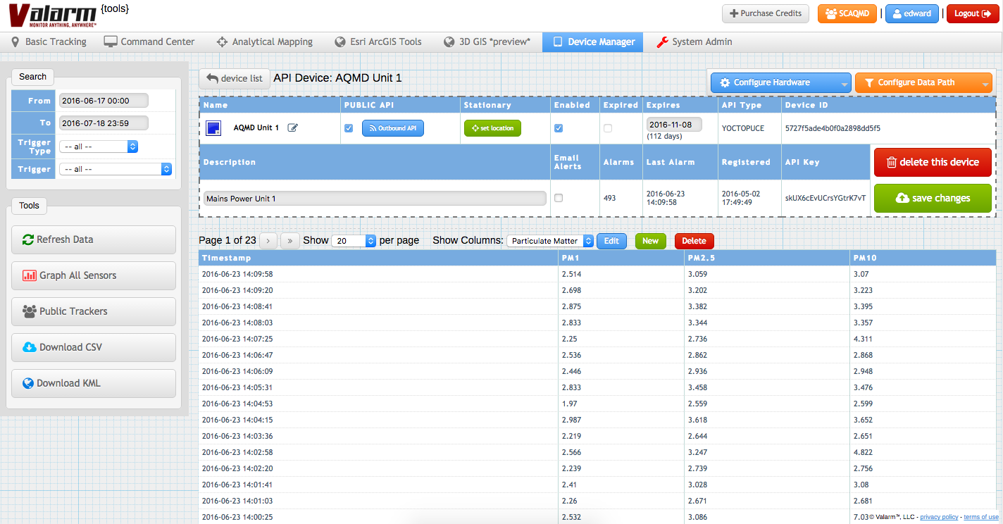Image resolution: width=1003 pixels, height=524 pixels.
Task: Click the PM2.5 value 3.618
Action: click(697, 420)
